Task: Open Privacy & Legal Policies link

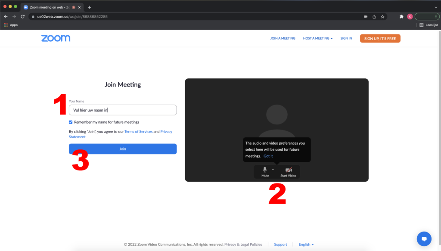Action: [243, 245]
